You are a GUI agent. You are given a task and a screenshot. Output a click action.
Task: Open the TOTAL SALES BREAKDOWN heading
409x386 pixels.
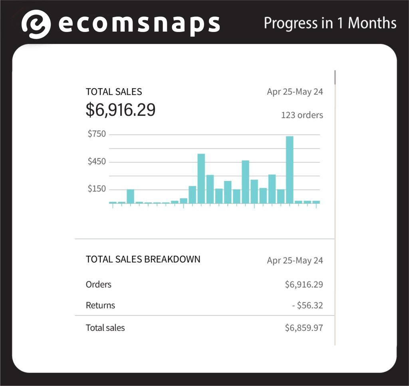143,259
